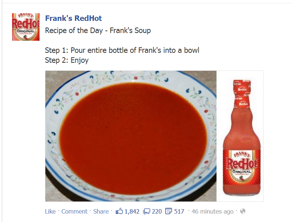Viewport: 299px width, 222px height.
Task: Click the Share link under the post
Action: pos(101,211)
